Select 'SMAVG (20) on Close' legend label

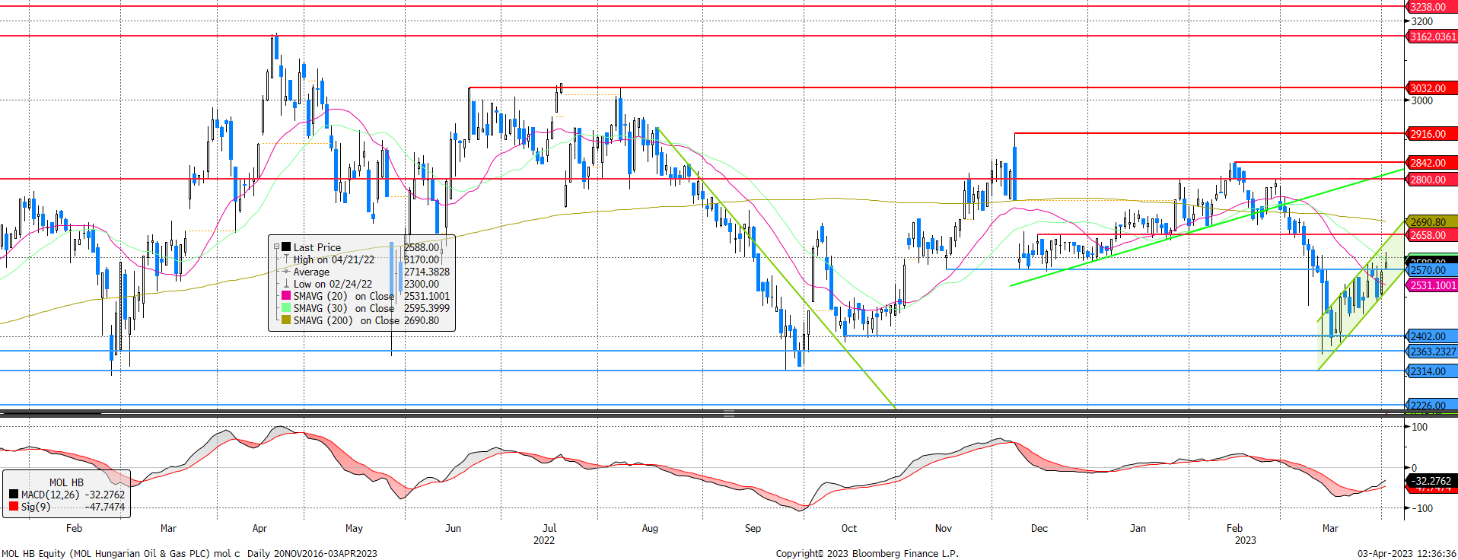344,296
